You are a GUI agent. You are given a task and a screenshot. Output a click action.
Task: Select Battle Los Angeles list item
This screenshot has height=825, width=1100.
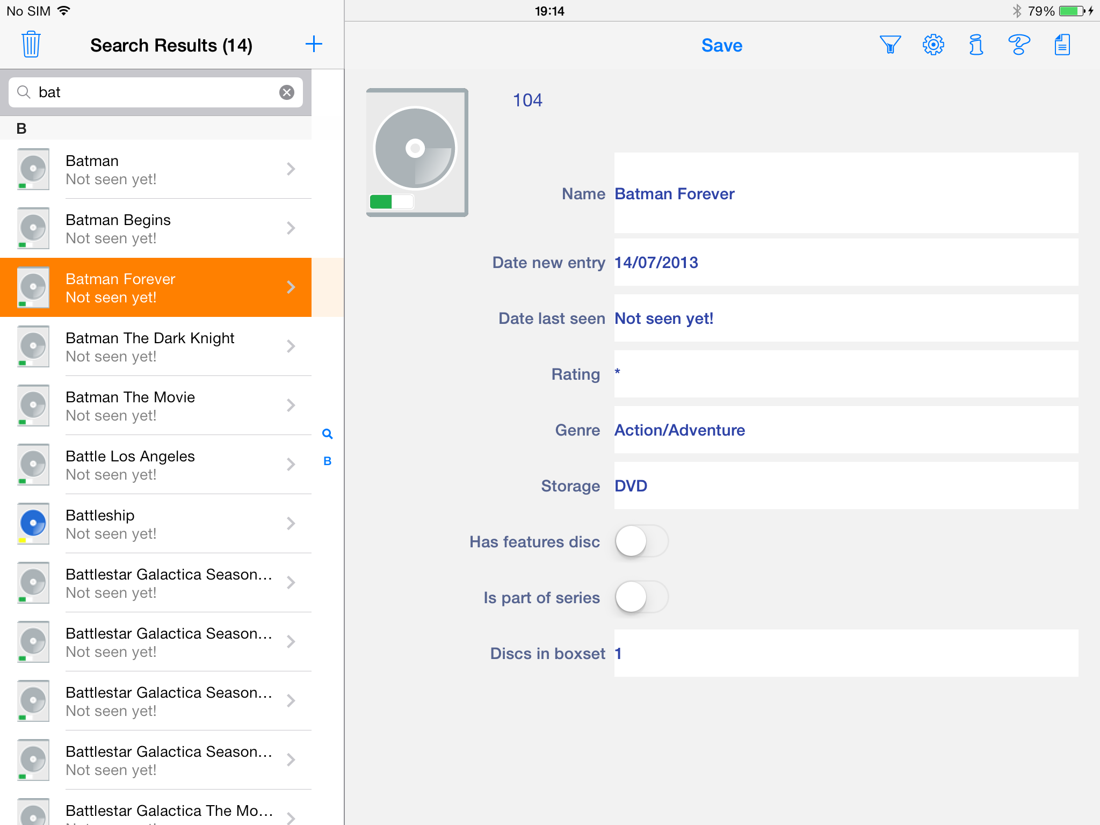tap(161, 465)
